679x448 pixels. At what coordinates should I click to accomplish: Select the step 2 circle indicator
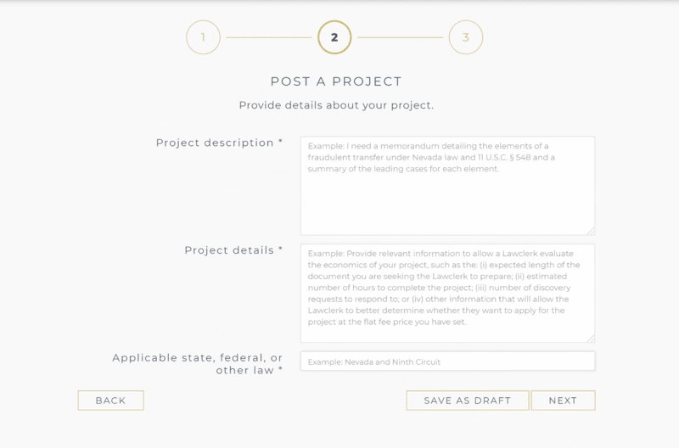tap(334, 37)
